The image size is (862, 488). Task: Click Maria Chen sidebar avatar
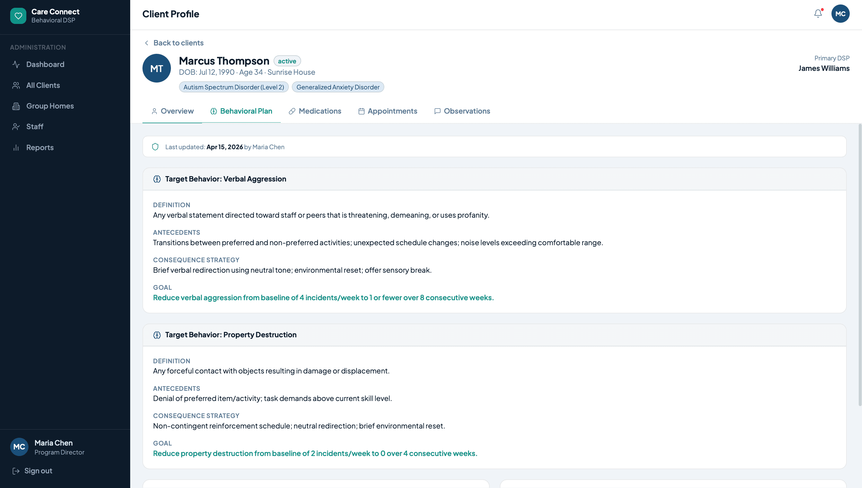[19, 447]
